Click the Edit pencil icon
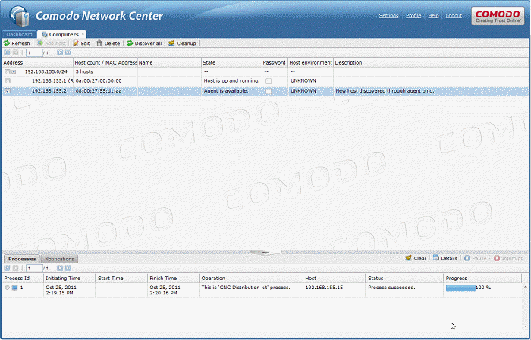Viewport: 531px width, 340px height. 76,43
